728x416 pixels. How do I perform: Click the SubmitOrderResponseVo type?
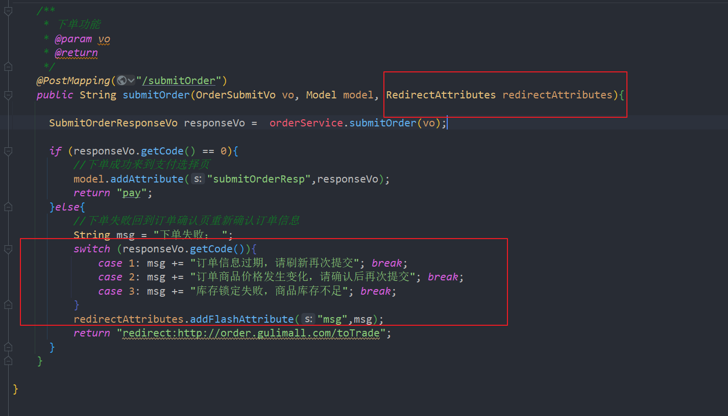[x=113, y=123]
